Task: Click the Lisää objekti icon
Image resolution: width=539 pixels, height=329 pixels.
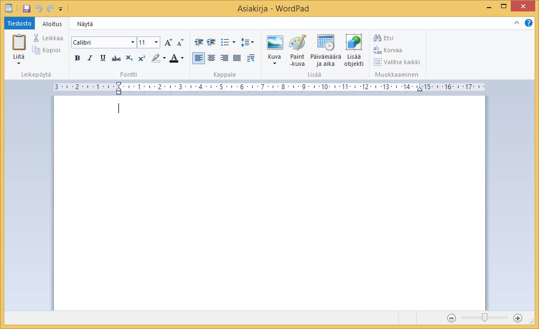Action: click(354, 42)
